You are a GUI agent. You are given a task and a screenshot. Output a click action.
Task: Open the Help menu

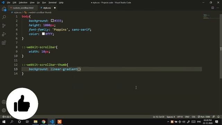[61, 2]
